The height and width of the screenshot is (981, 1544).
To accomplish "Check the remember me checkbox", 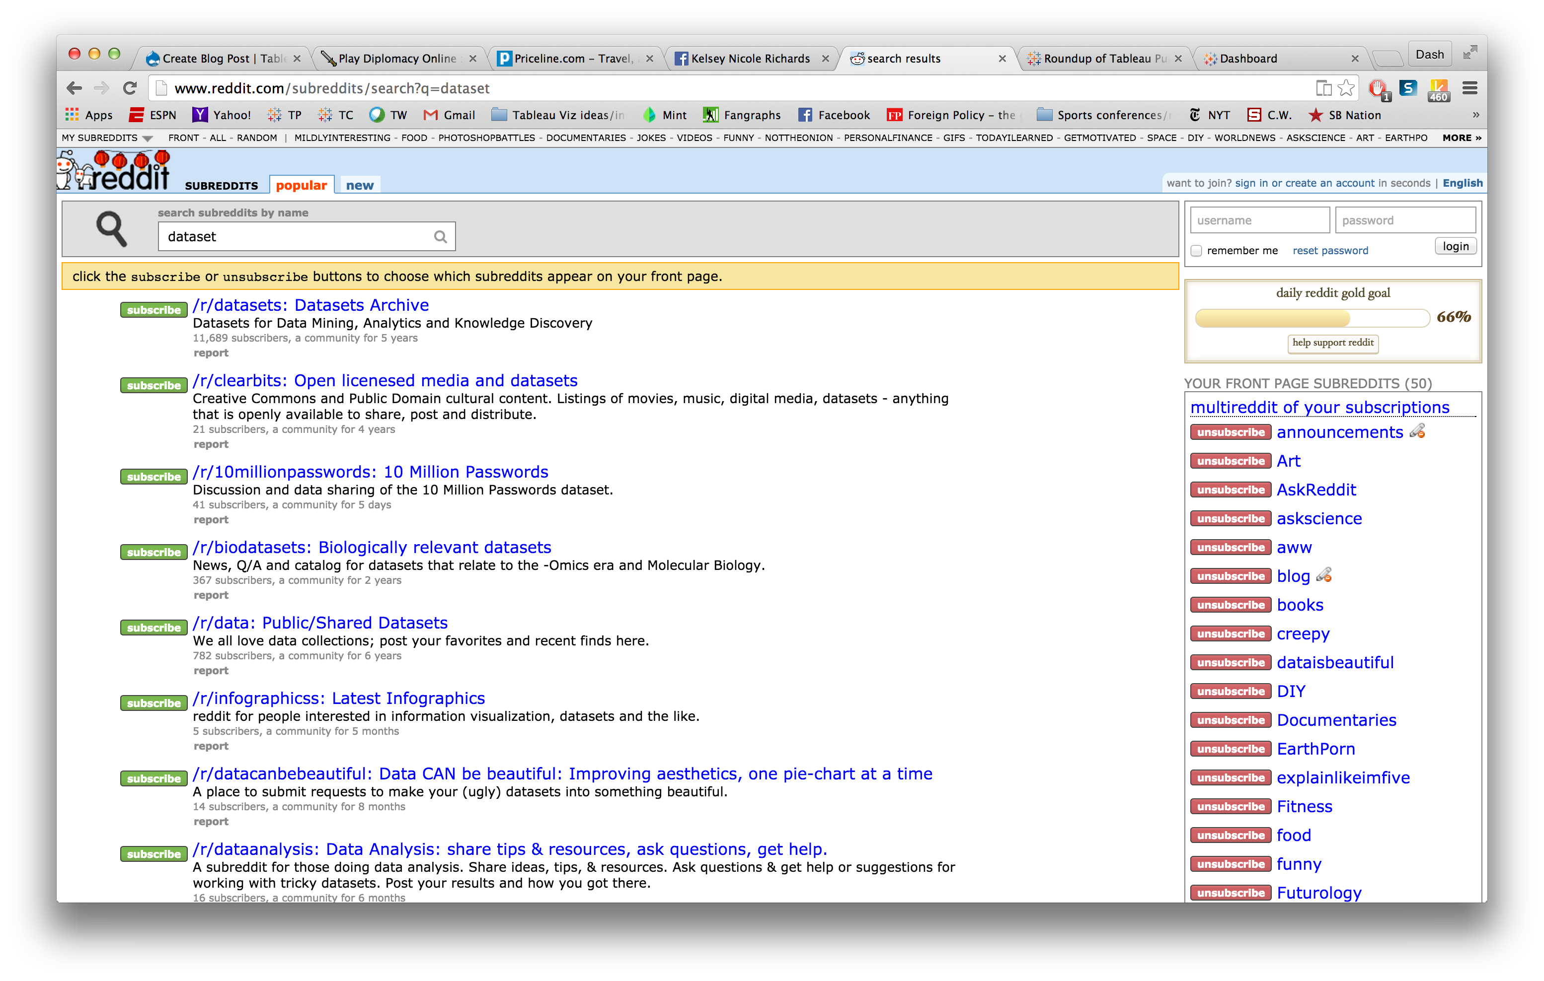I will point(1196,251).
